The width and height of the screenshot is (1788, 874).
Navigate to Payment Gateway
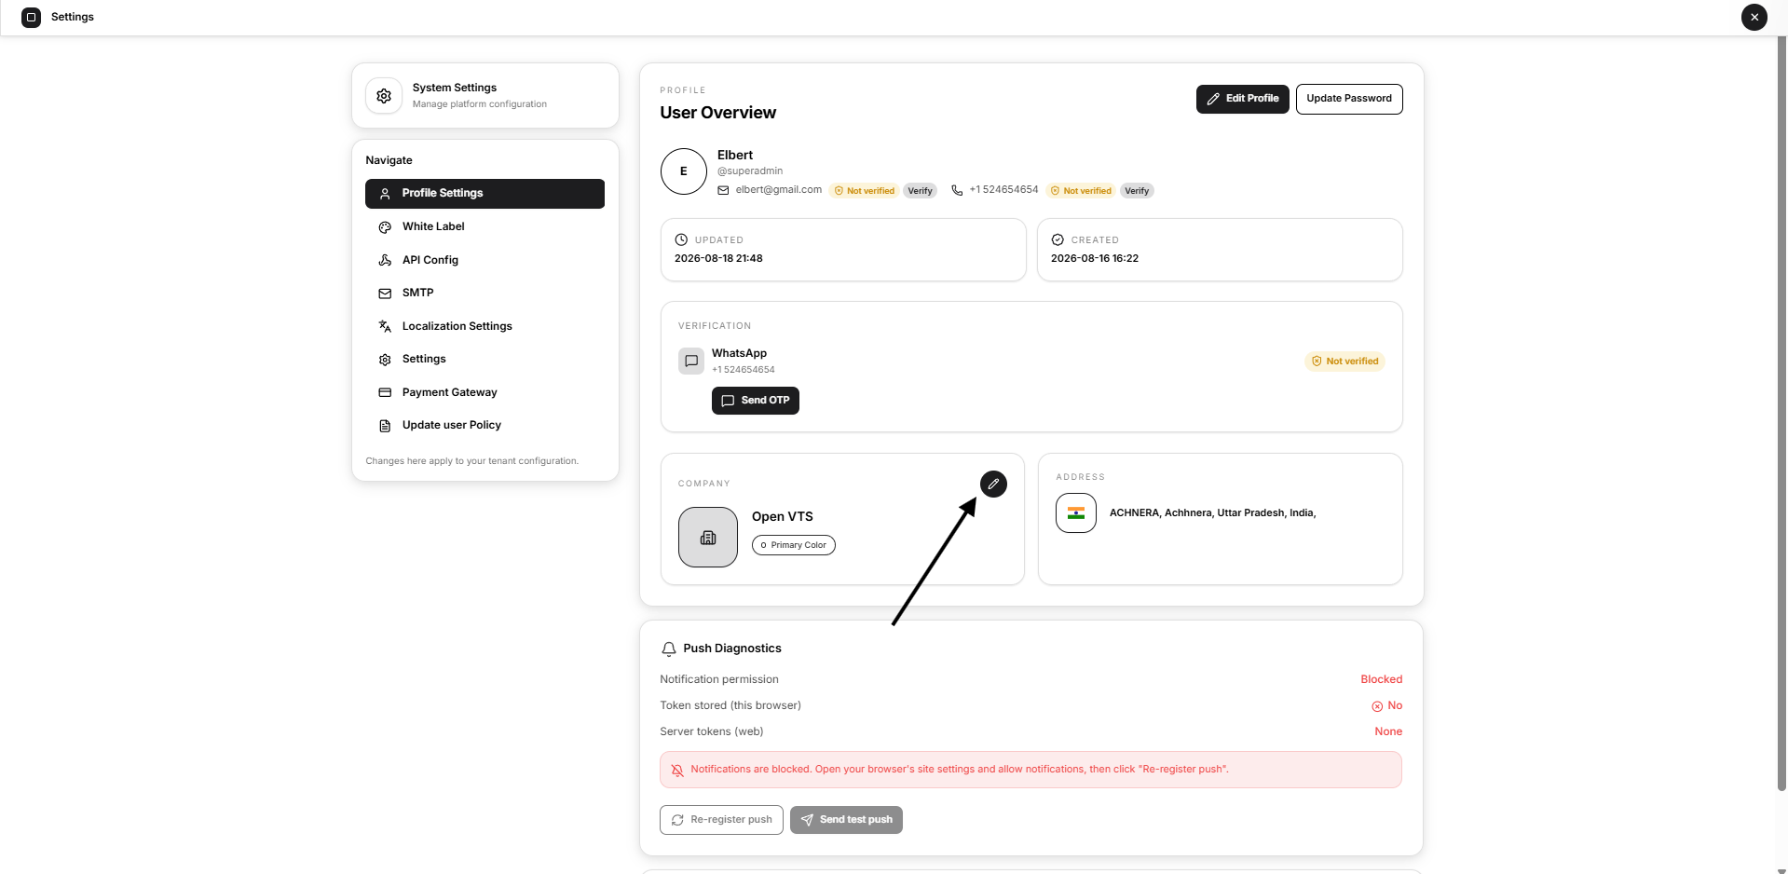[x=485, y=392]
